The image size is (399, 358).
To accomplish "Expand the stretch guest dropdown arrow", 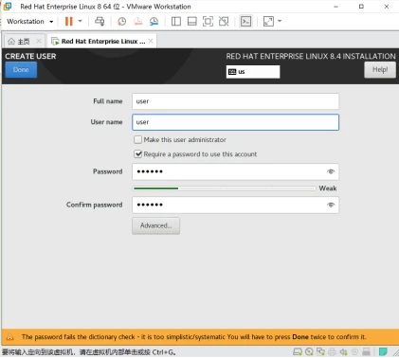I will (x=280, y=21).
